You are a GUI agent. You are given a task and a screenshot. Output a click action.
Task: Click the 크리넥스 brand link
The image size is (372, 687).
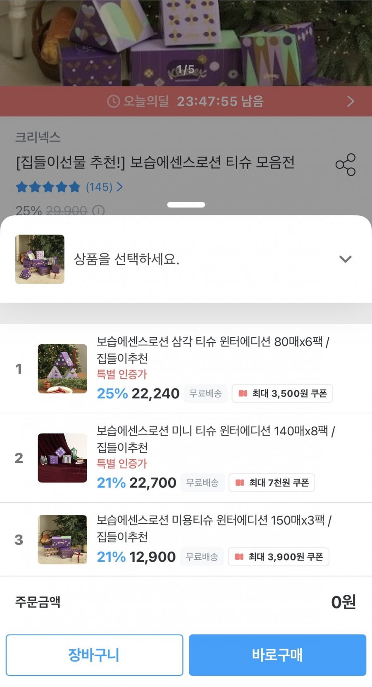pos(38,137)
